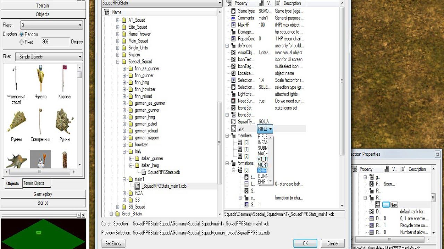
Task: Expand the Great_Britain folder
Action: [x=111, y=214]
